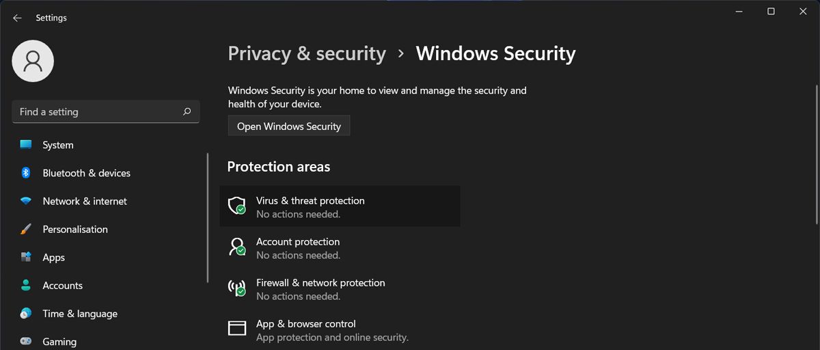Image resolution: width=820 pixels, height=350 pixels.
Task: Navigate to Privacy & security breadcrumb
Action: (x=307, y=53)
